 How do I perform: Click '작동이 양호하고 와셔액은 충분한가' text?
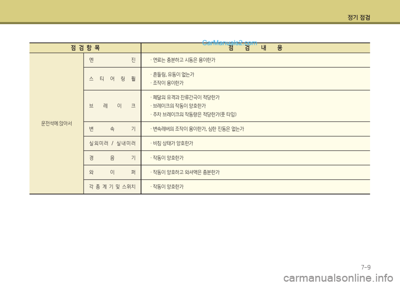(186, 172)
